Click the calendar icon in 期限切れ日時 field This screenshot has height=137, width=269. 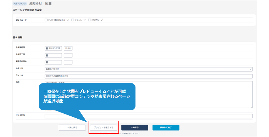pyautogui.click(x=47, y=62)
